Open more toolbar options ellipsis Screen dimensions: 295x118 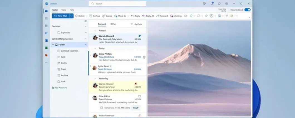237,16
